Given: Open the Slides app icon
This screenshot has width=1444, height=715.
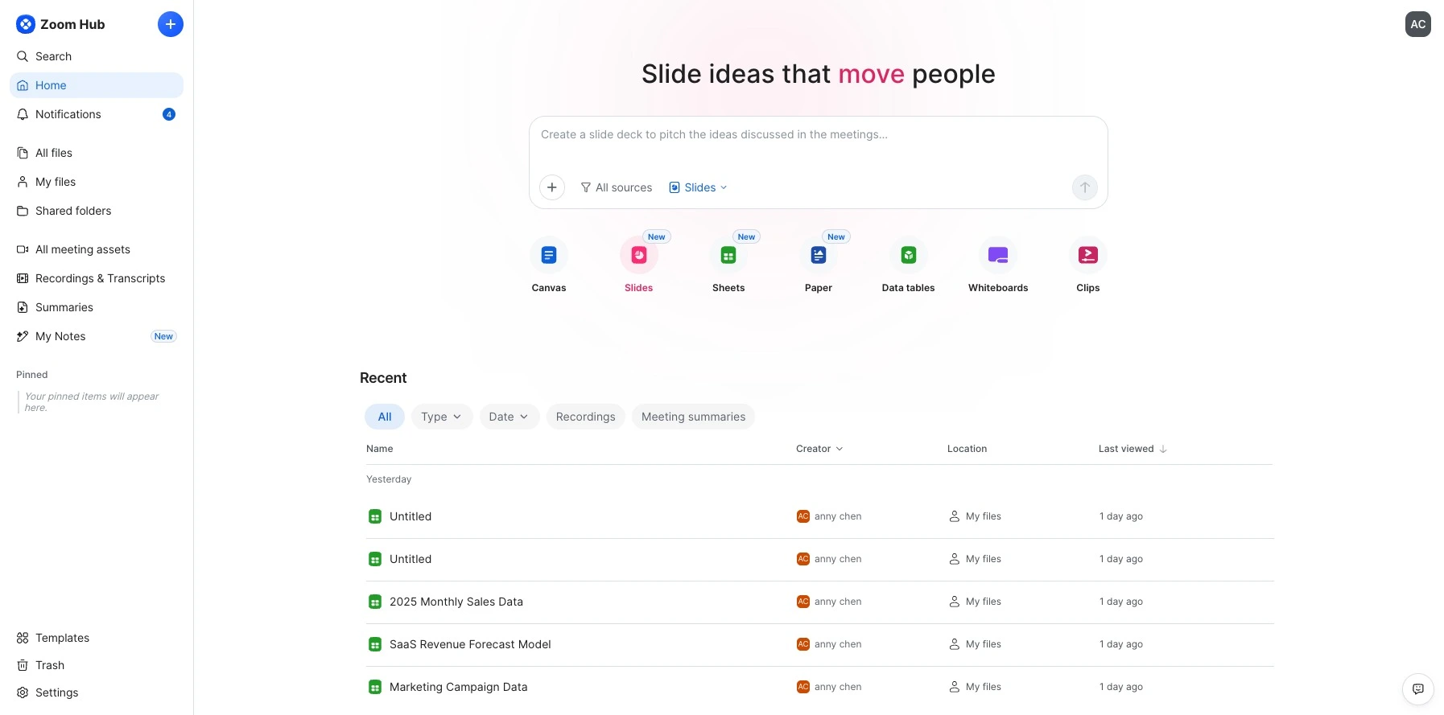Looking at the screenshot, I should pos(639,255).
